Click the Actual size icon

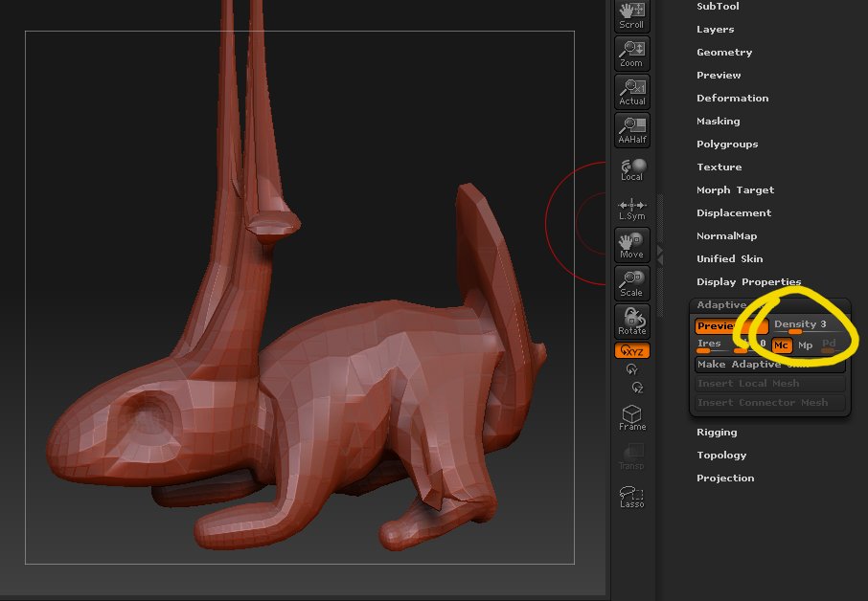tap(631, 91)
